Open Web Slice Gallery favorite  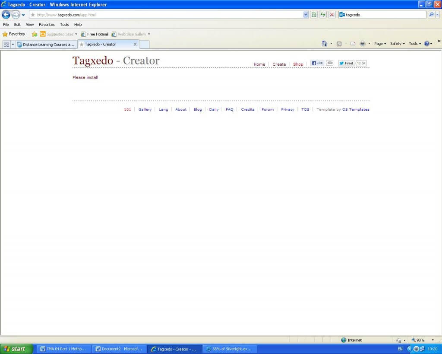pyautogui.click(x=129, y=34)
